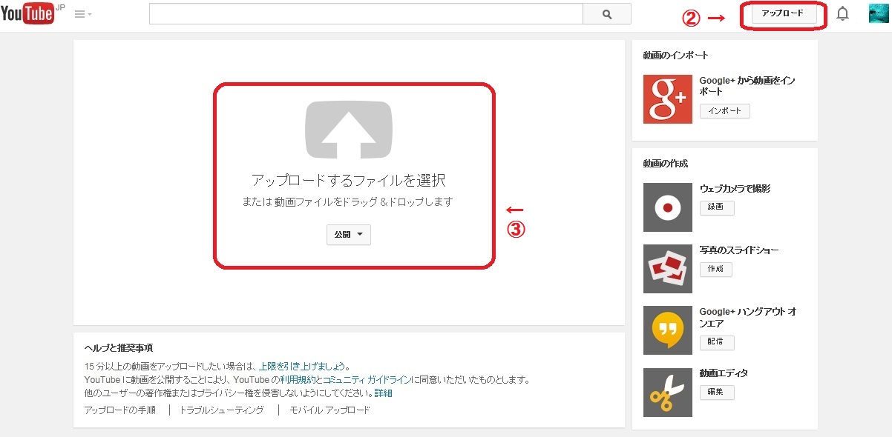Click the webcam record icon
This screenshot has height=437, width=892.
pyautogui.click(x=667, y=207)
